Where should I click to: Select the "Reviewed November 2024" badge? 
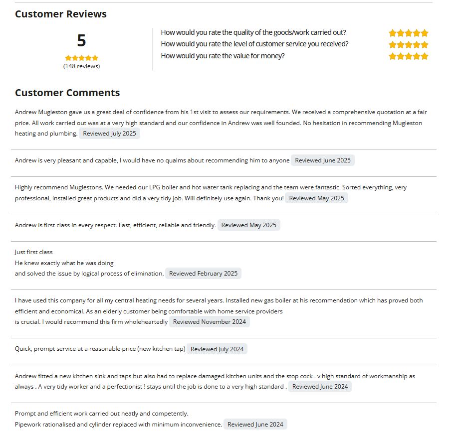pyautogui.click(x=210, y=322)
